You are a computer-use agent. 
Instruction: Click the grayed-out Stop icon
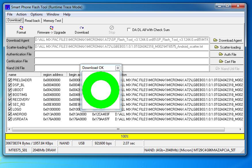tap(111, 30)
